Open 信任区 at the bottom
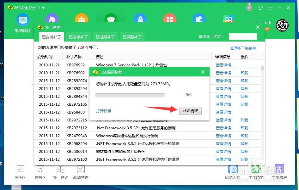The image size is (299, 190). pos(20,172)
